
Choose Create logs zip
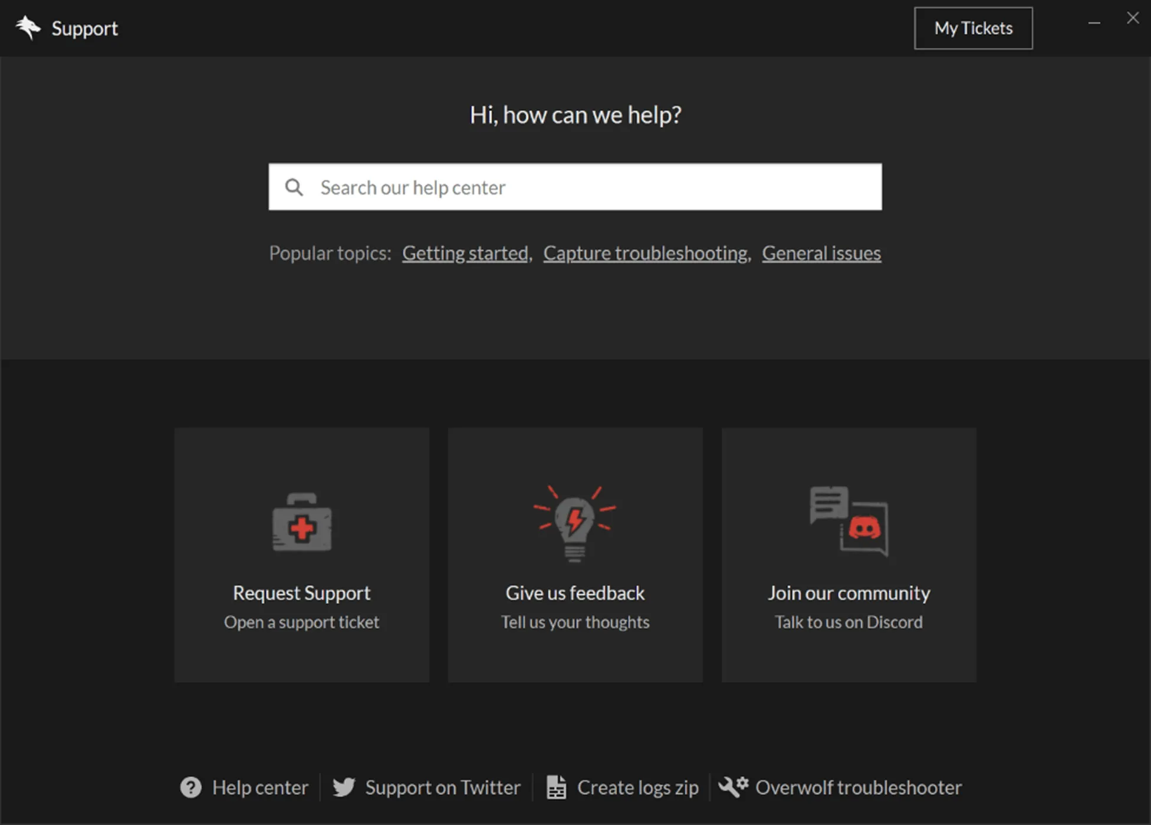tap(638, 788)
